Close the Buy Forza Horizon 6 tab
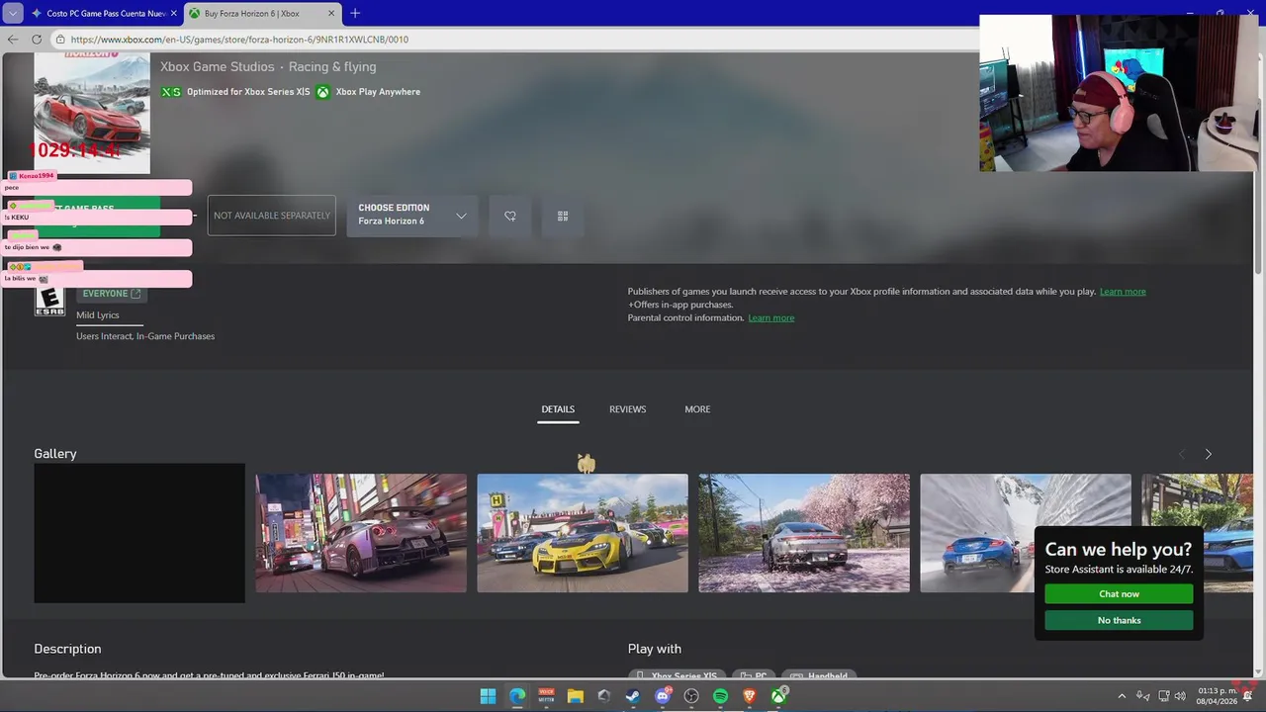1266x712 pixels. tap(329, 14)
